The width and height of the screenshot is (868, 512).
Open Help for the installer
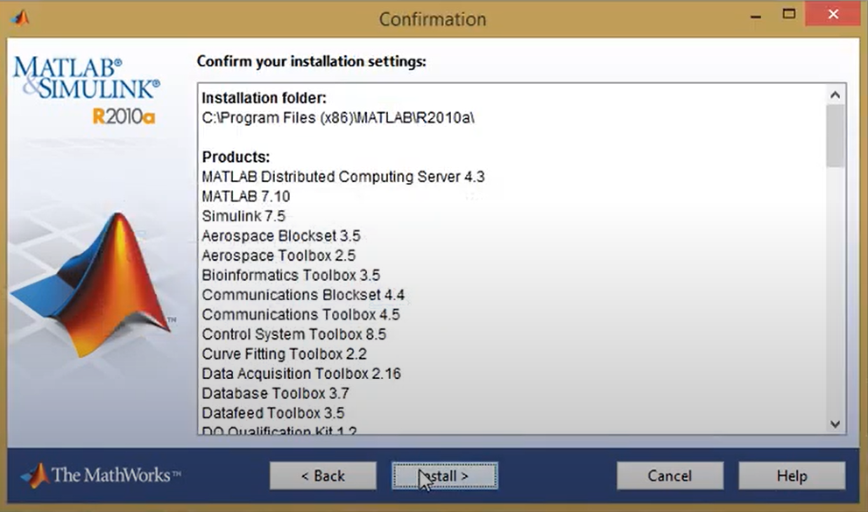pos(791,476)
